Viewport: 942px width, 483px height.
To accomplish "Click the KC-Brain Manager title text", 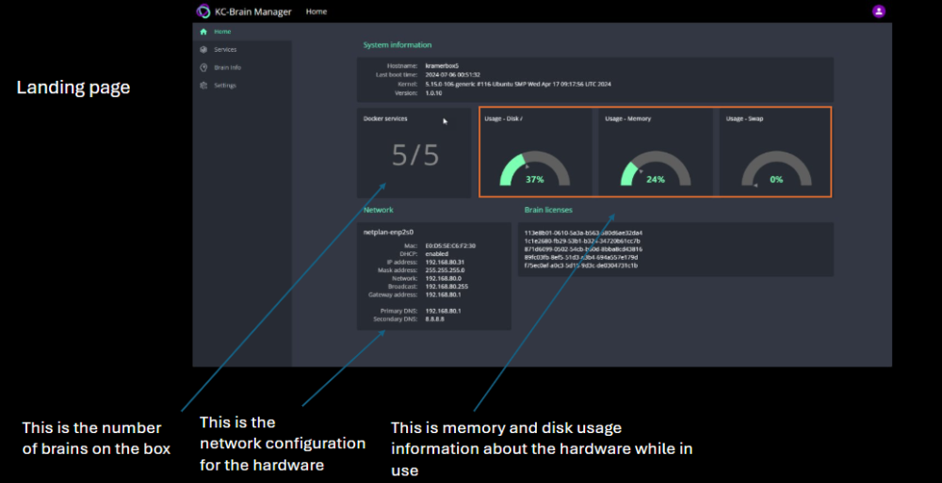I will coord(252,11).
